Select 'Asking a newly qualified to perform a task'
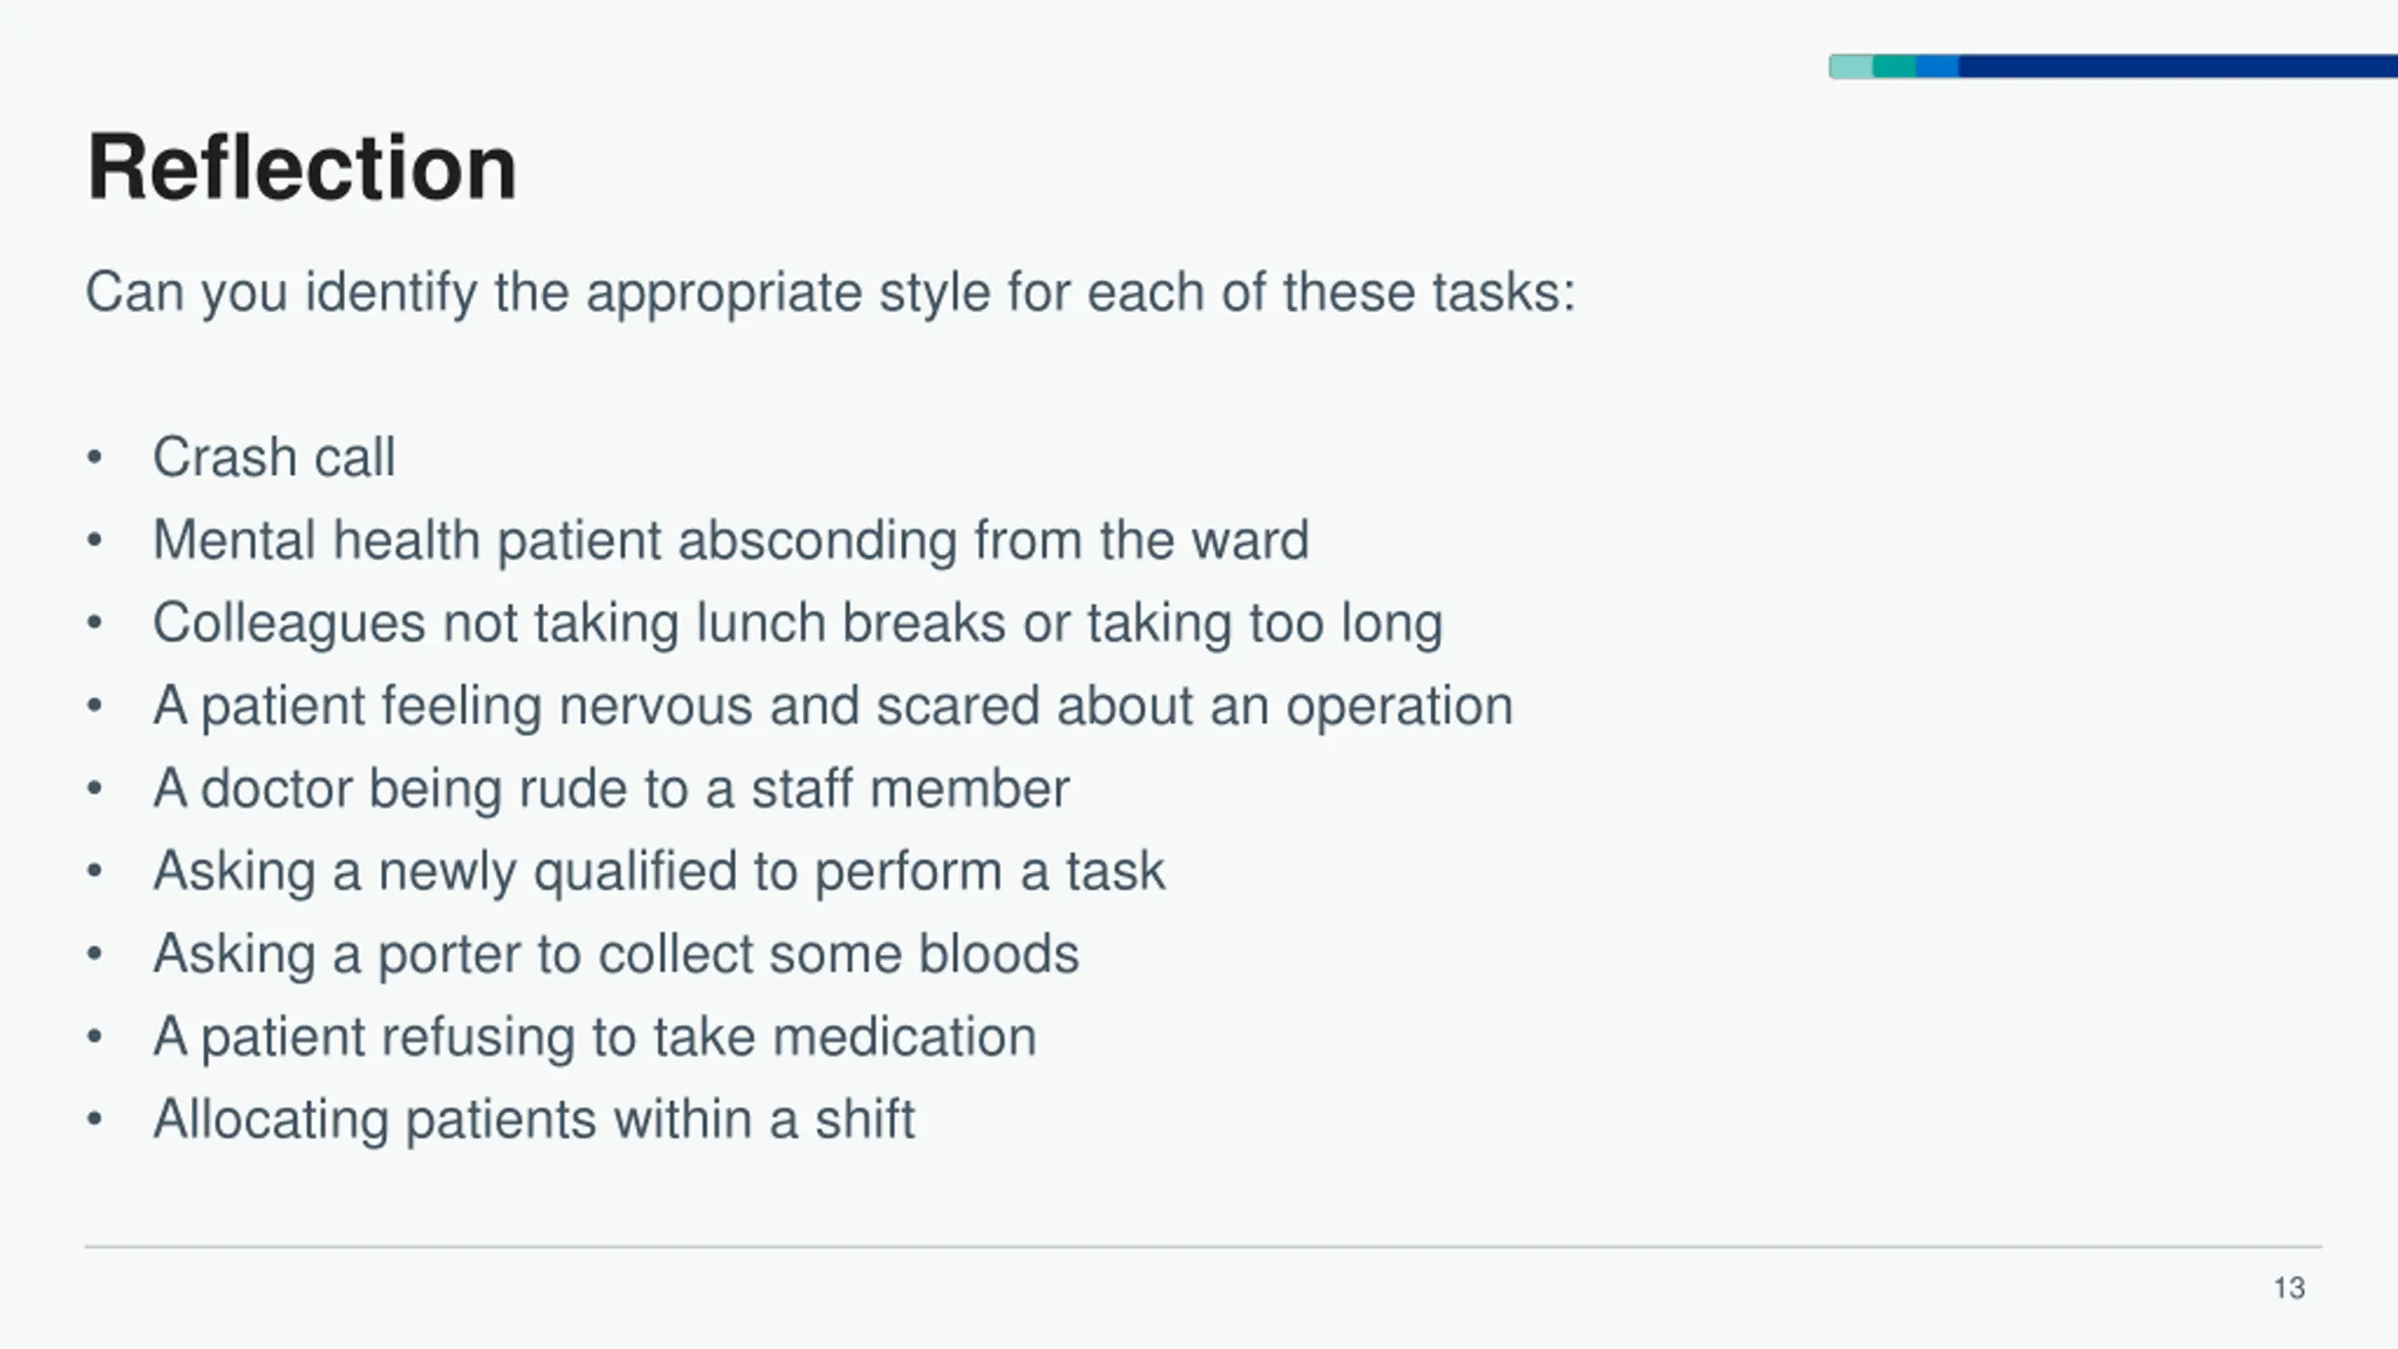Viewport: 2398px width, 1349px height. pyautogui.click(x=659, y=871)
